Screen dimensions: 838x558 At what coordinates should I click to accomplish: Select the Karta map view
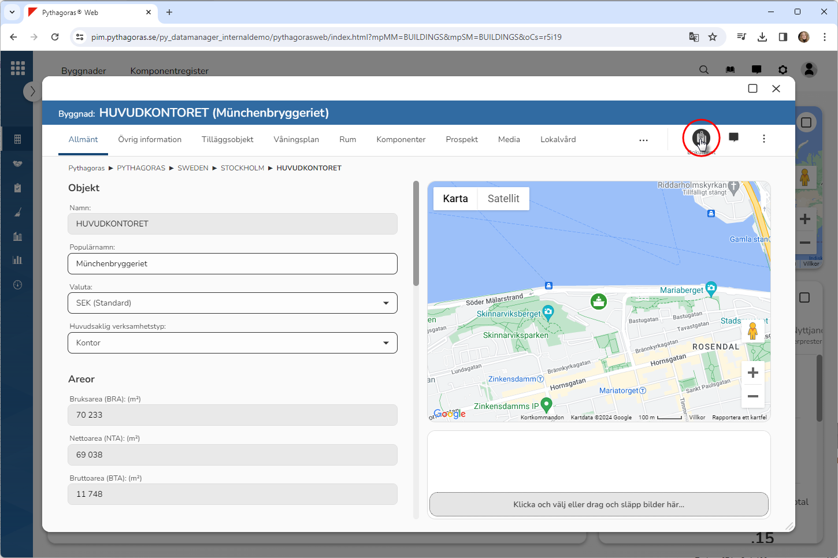click(x=455, y=199)
